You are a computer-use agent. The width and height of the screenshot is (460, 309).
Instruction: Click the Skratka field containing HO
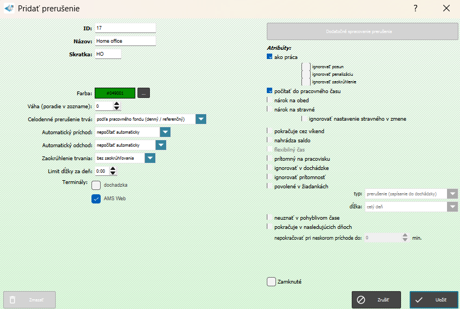tap(108, 54)
